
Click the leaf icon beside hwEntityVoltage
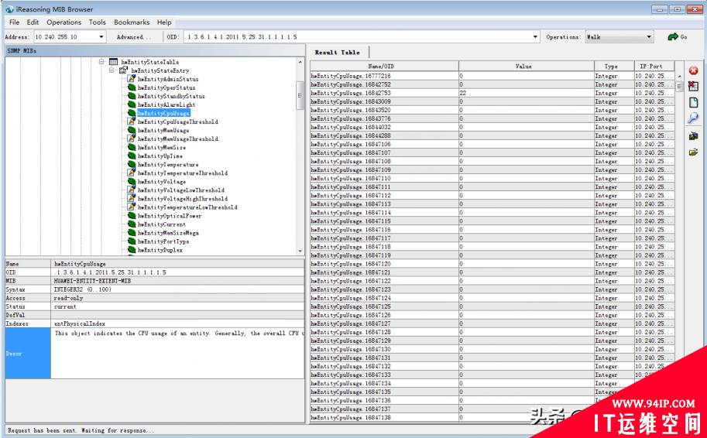coord(131,182)
